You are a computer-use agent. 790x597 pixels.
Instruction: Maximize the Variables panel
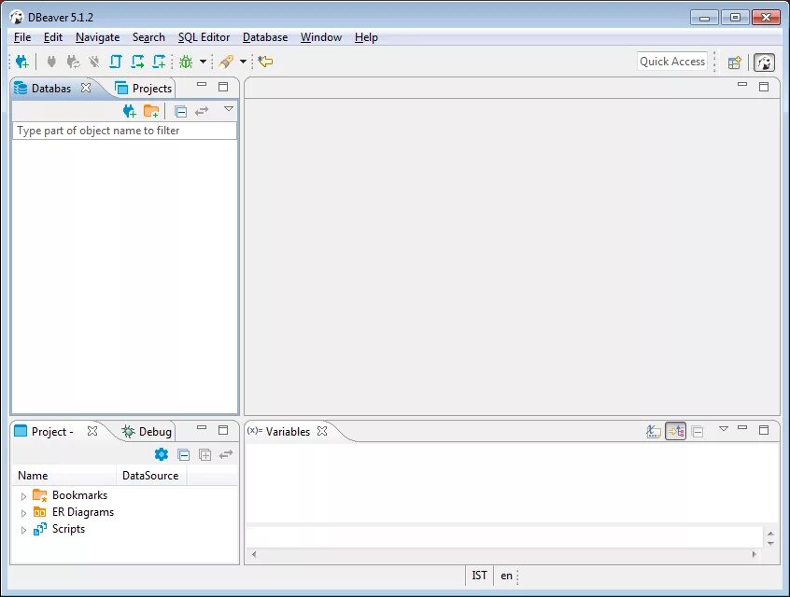(x=764, y=430)
